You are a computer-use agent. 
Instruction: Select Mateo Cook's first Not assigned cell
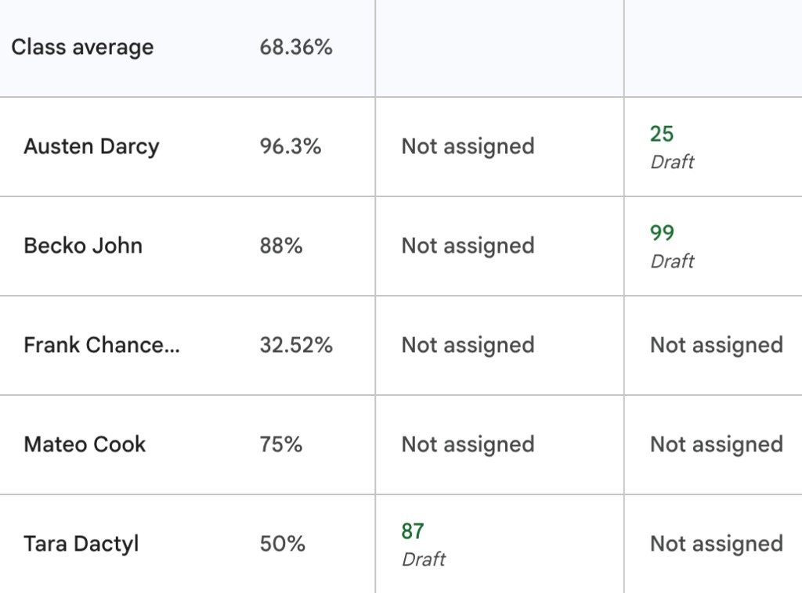(x=499, y=444)
